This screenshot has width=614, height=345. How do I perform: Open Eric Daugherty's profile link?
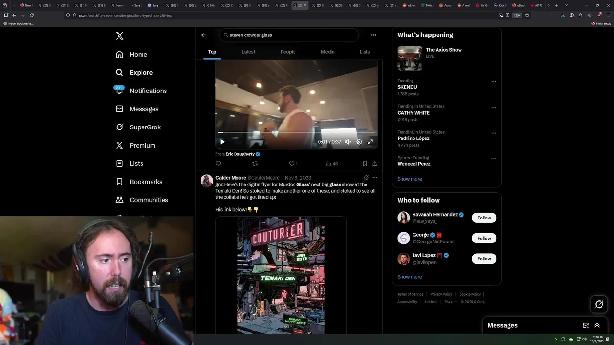240,154
